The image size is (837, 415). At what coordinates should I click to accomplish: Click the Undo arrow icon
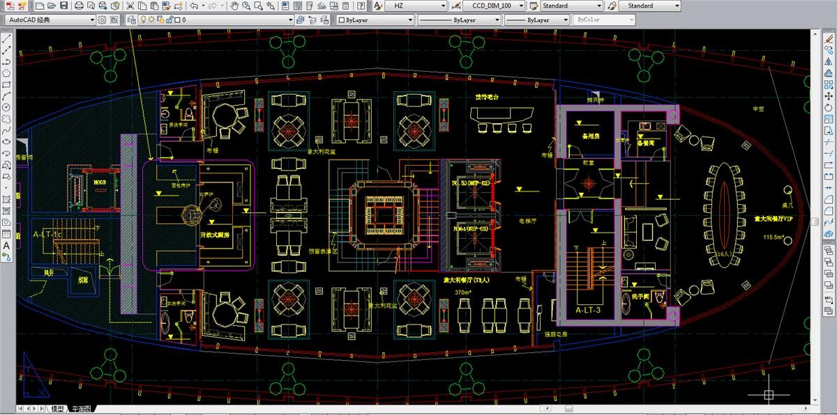193,6
